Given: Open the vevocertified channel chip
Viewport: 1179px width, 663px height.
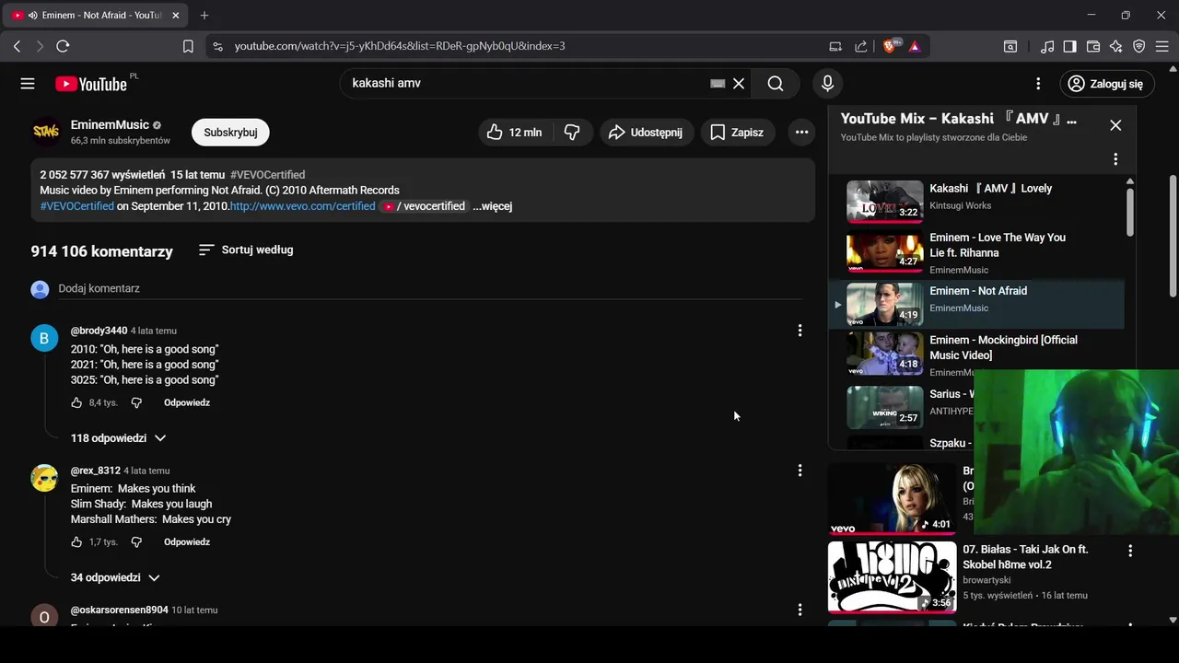Looking at the screenshot, I should tap(425, 206).
